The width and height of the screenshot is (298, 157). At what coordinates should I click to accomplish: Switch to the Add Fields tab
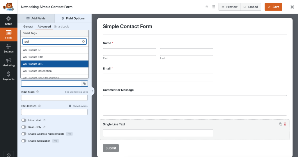pyautogui.click(x=36, y=18)
